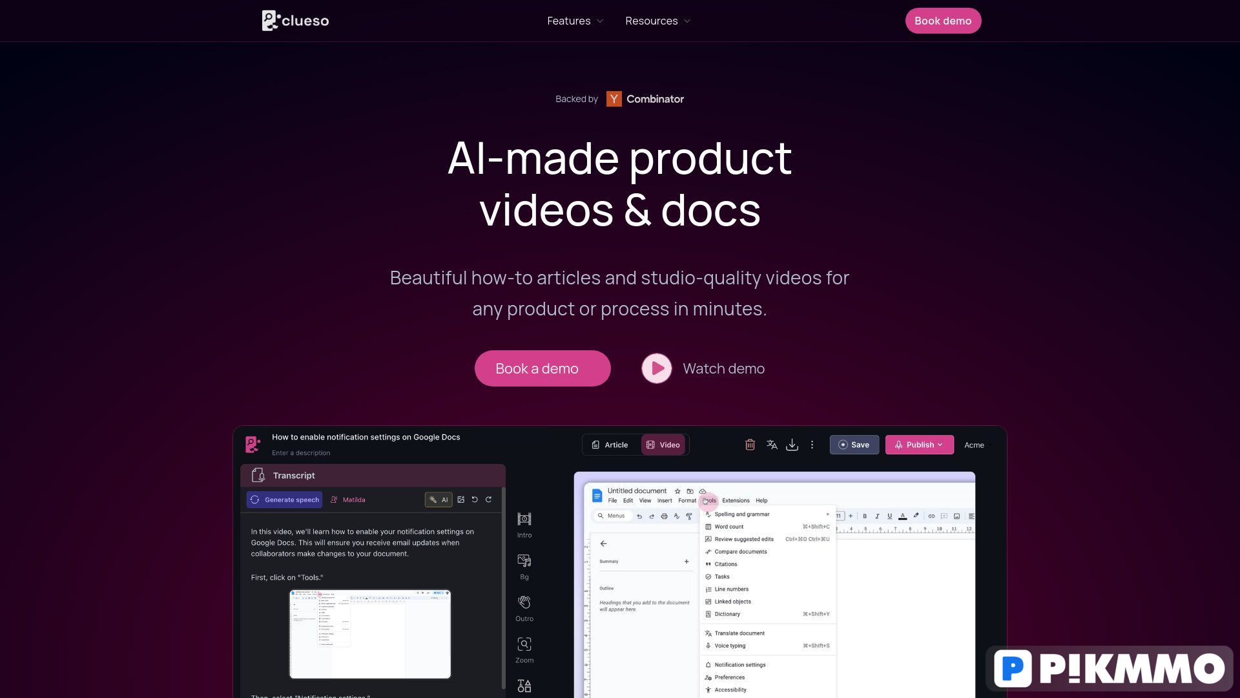Click the text color A button
Viewport: 1240px width, 698px height.
(902, 516)
